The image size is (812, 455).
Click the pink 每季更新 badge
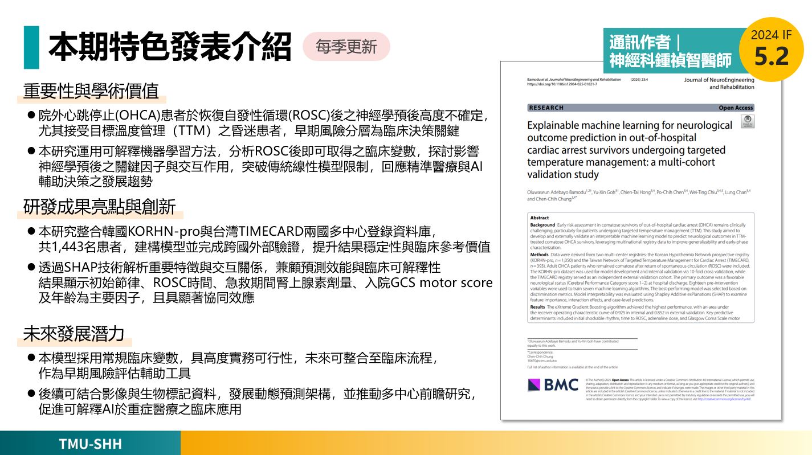tap(346, 47)
